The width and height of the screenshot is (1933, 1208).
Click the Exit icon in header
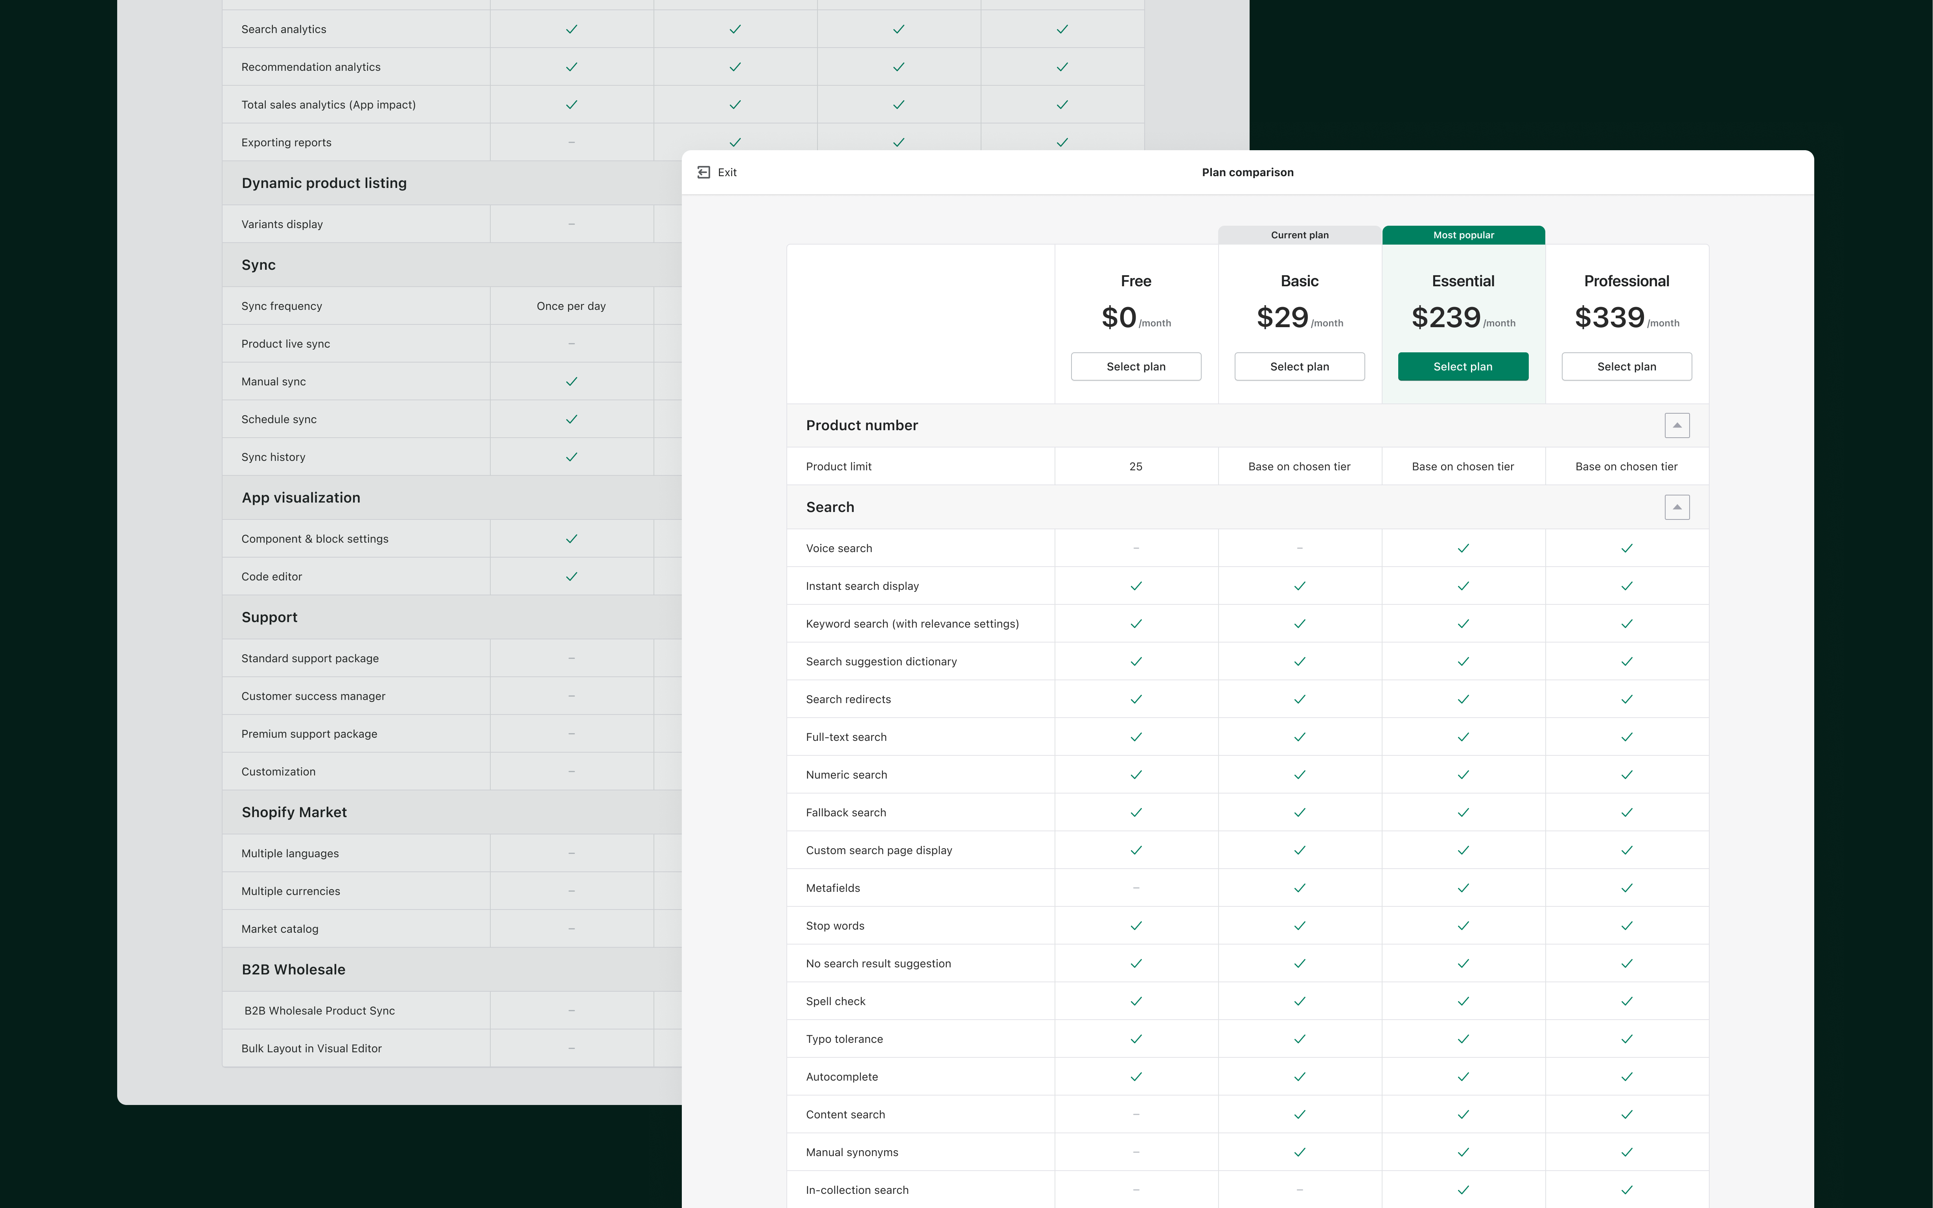point(704,172)
